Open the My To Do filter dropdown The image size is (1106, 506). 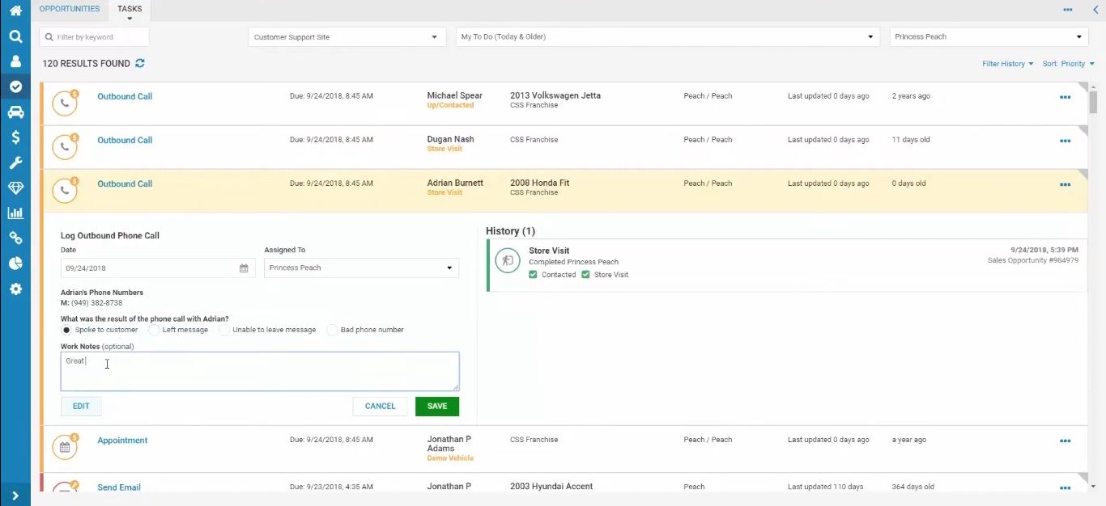coord(667,37)
